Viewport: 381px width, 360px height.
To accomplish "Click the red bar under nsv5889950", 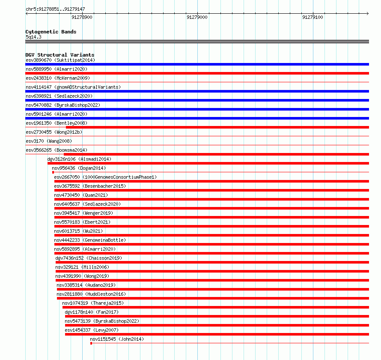I will coord(197,73).
